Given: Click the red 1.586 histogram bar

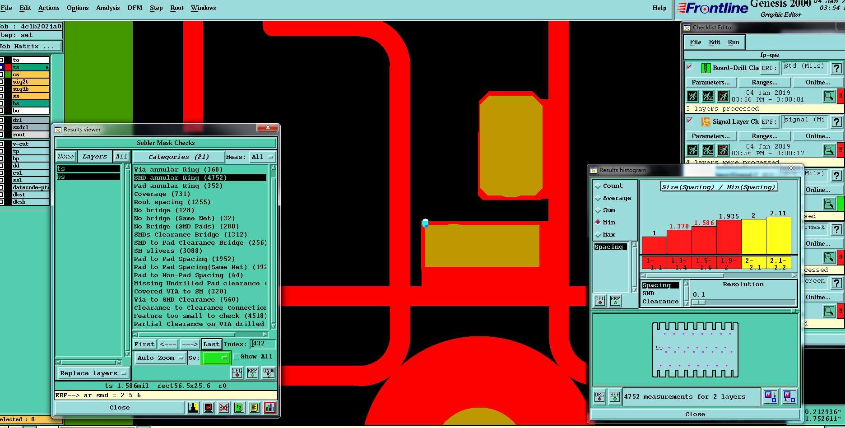Looking at the screenshot, I should tap(704, 240).
